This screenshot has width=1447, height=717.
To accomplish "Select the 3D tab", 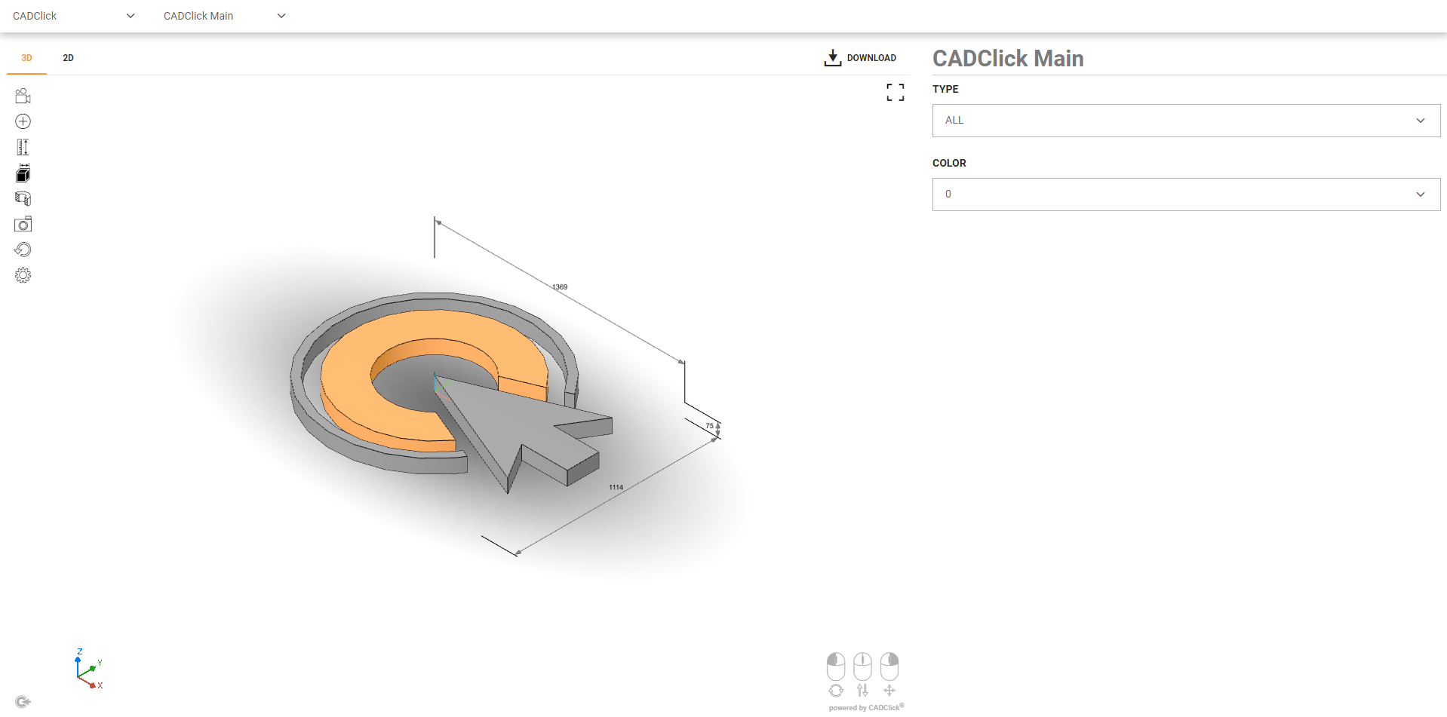I will (26, 58).
